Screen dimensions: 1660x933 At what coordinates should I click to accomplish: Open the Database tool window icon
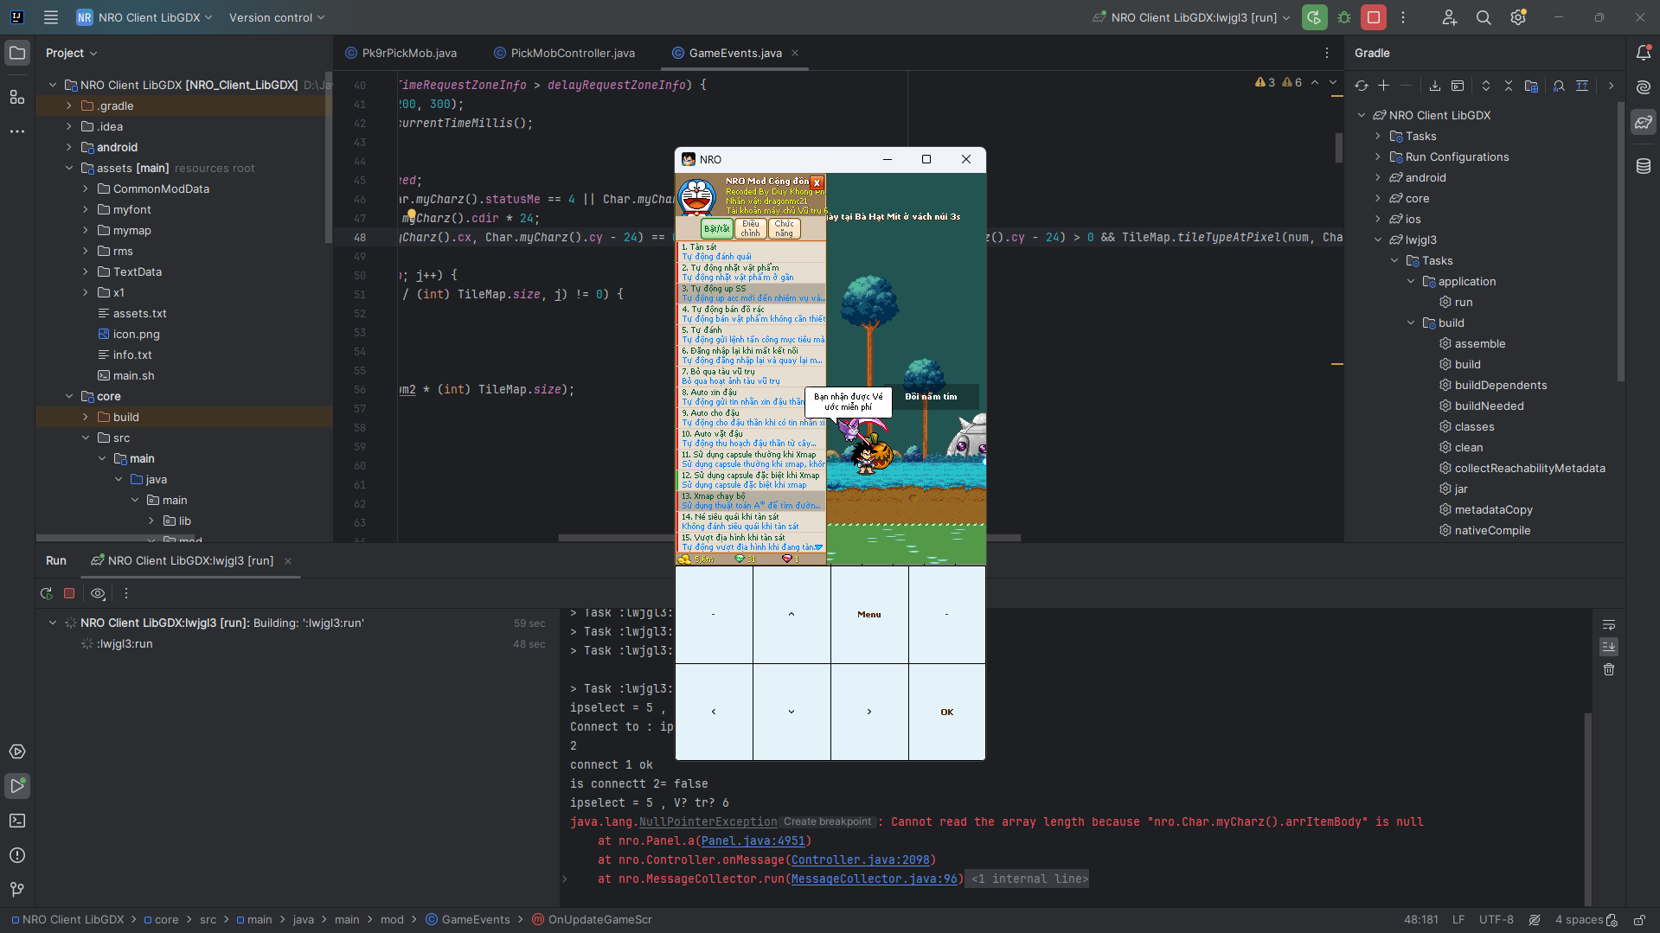click(1644, 166)
